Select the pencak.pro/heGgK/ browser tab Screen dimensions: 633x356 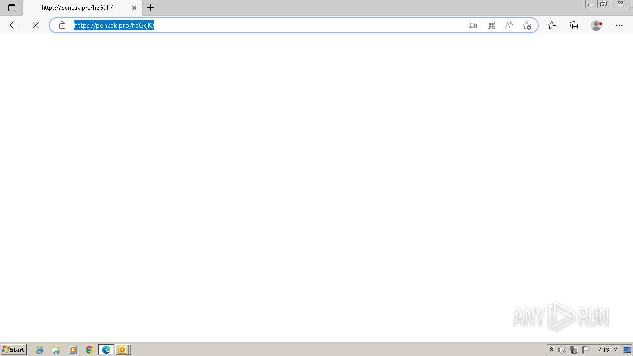[x=82, y=8]
